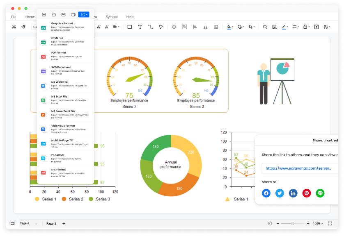The height and width of the screenshot is (236, 344).
Task: Switch to the Page-1 tab
Action: [x=51, y=224]
